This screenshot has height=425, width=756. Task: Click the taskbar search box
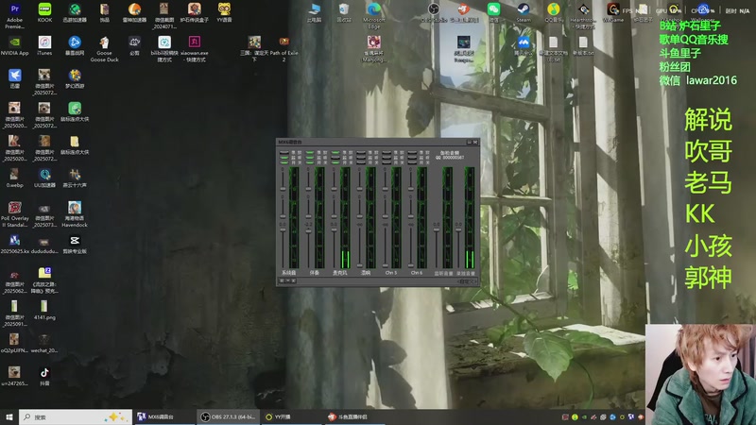pyautogui.click(x=76, y=417)
